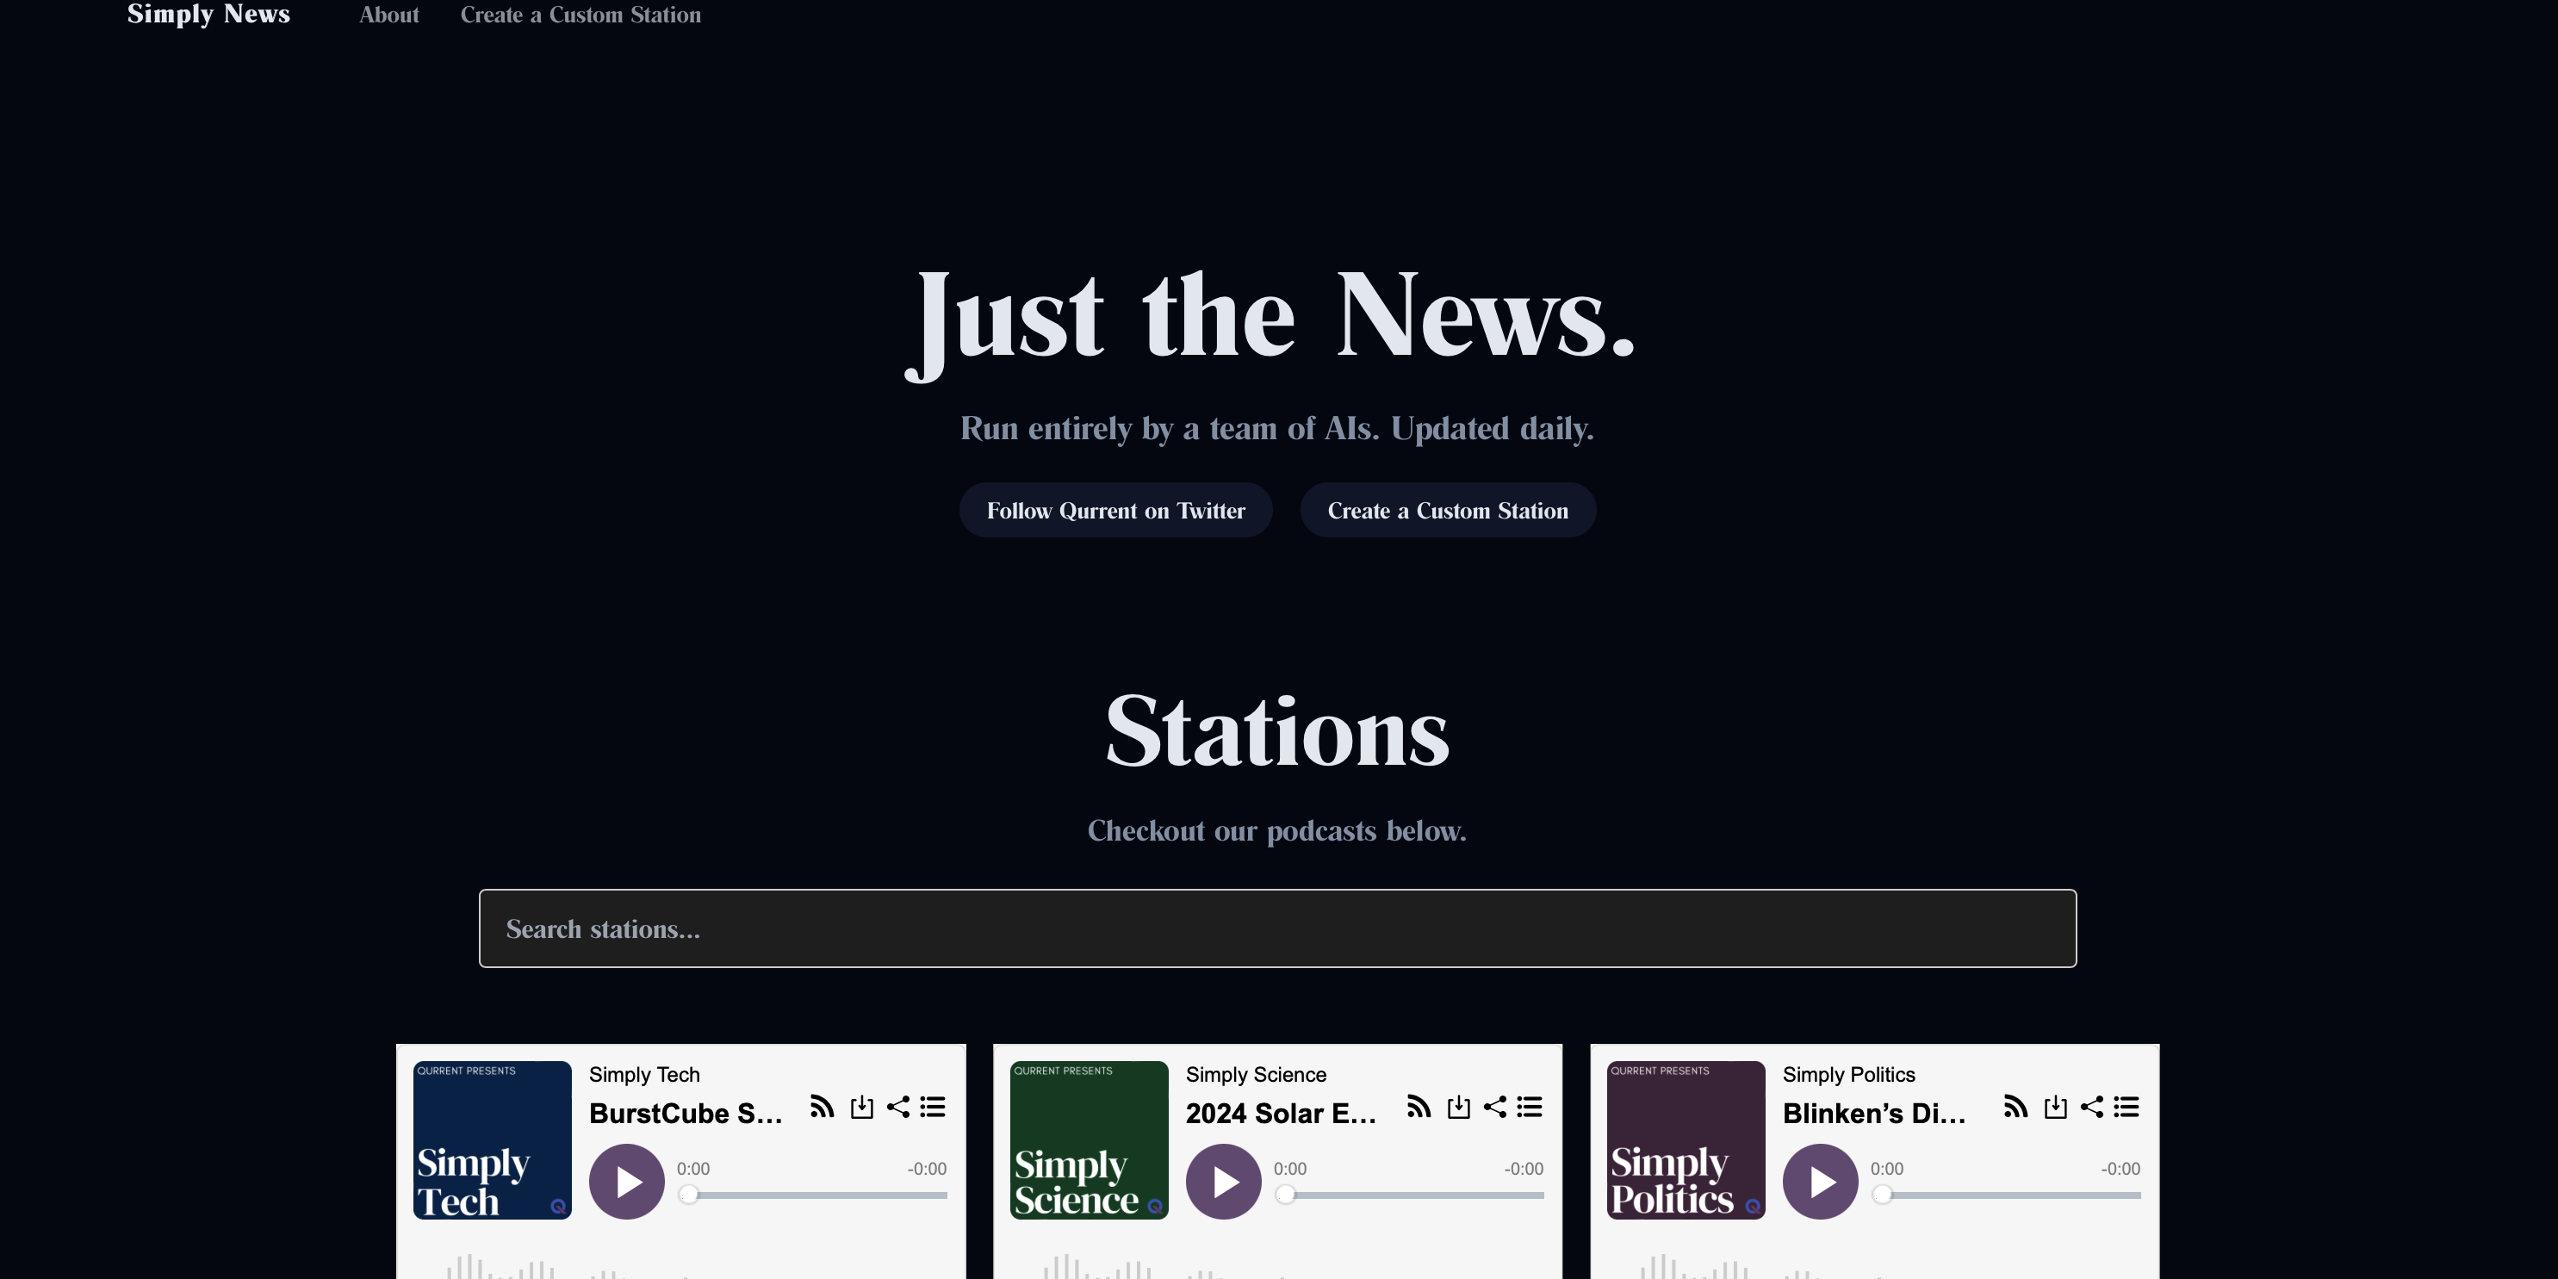Image resolution: width=2558 pixels, height=1279 pixels.
Task: Click Follow Qurrent on Twitter button
Action: pos(1115,511)
